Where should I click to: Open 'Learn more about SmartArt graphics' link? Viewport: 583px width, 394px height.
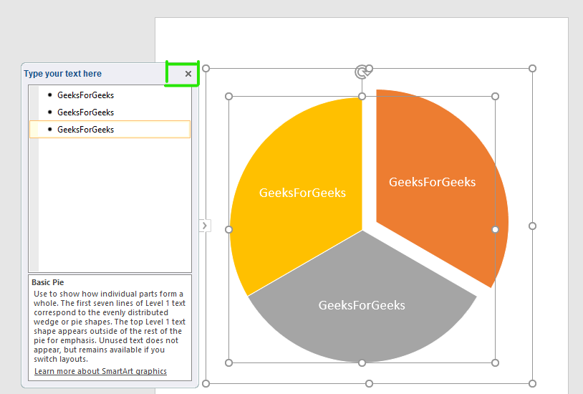[100, 371]
